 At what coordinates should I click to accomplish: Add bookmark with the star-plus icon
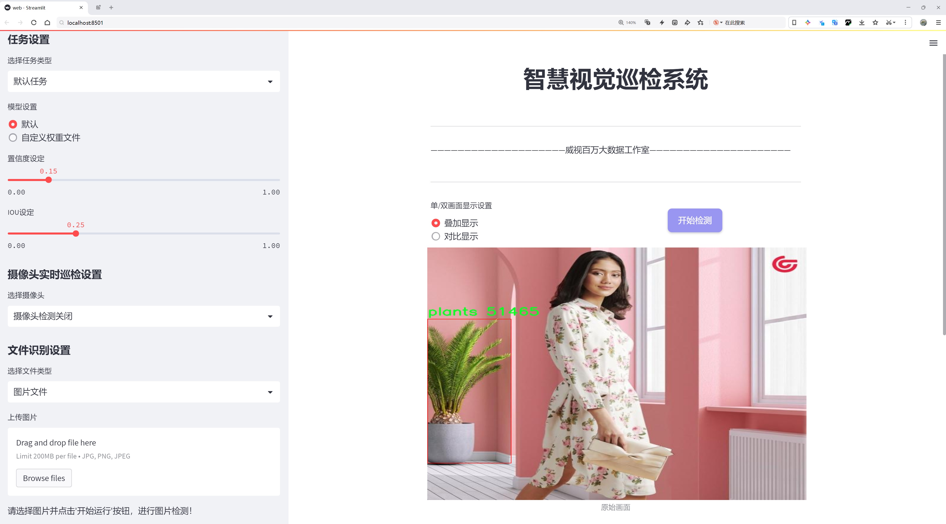point(701,23)
